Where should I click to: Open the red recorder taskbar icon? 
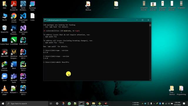click(106, 103)
